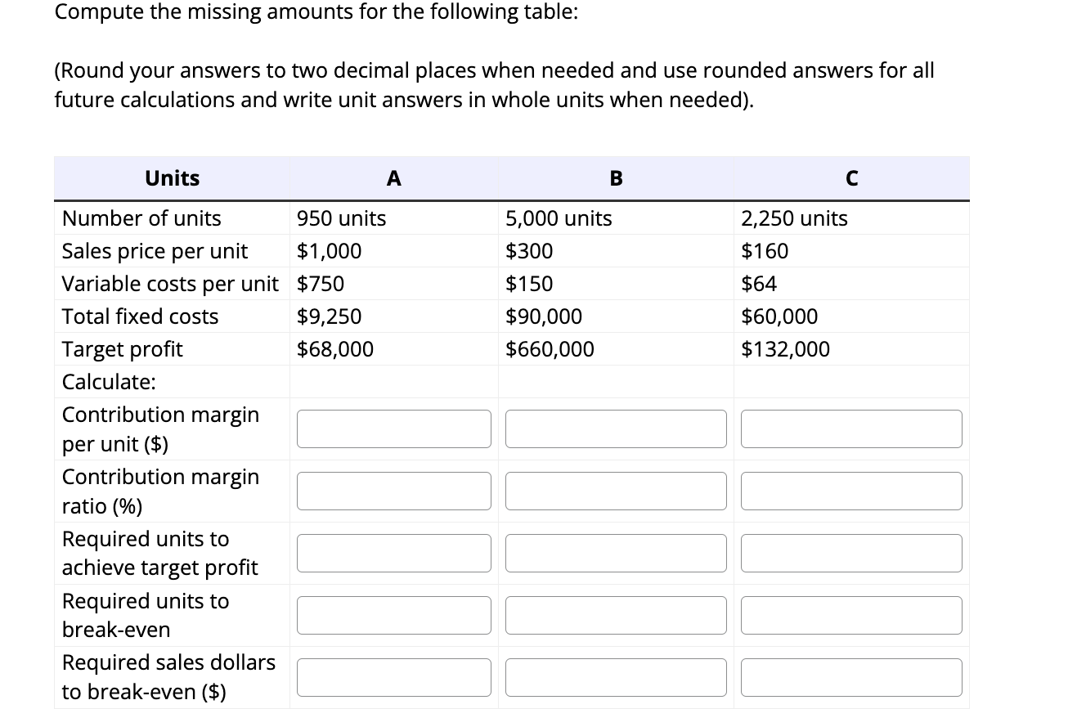Viewport: 1068px width, 709px height.
Task: Select the contribution margin ratio field under column C
Action: click(851, 491)
